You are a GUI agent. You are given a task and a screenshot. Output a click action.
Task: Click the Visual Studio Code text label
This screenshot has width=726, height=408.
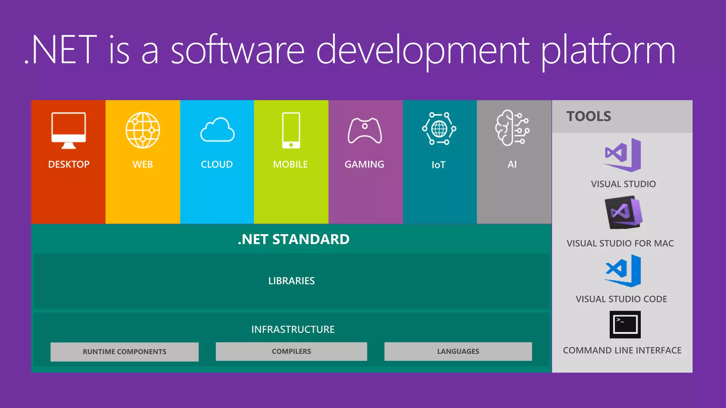point(621,299)
